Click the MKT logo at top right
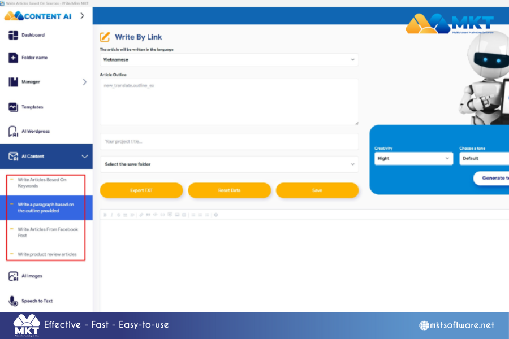 click(x=450, y=23)
